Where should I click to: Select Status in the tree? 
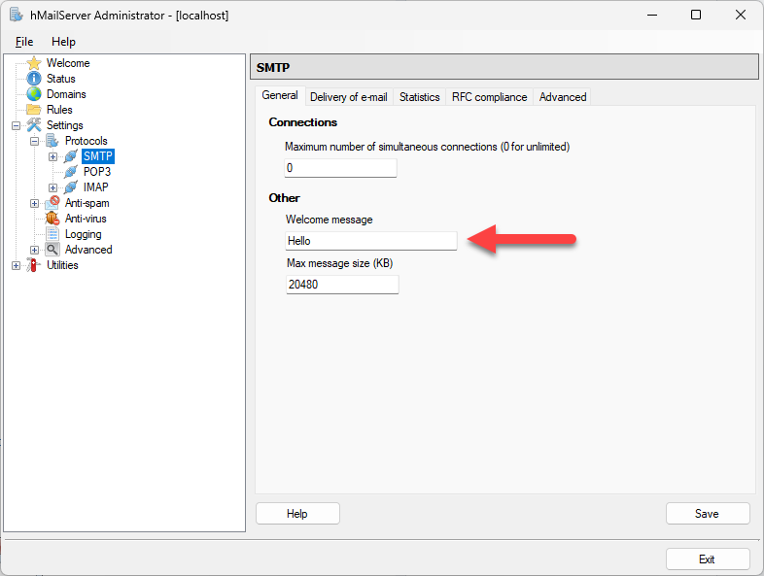point(61,79)
